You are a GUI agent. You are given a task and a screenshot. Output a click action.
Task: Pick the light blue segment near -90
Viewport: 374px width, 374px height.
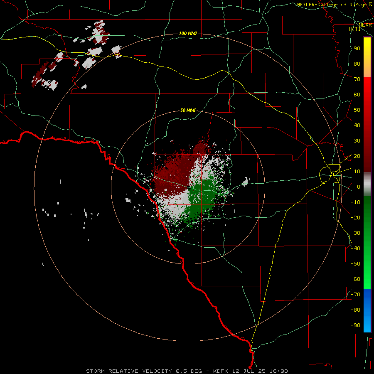[367, 325]
